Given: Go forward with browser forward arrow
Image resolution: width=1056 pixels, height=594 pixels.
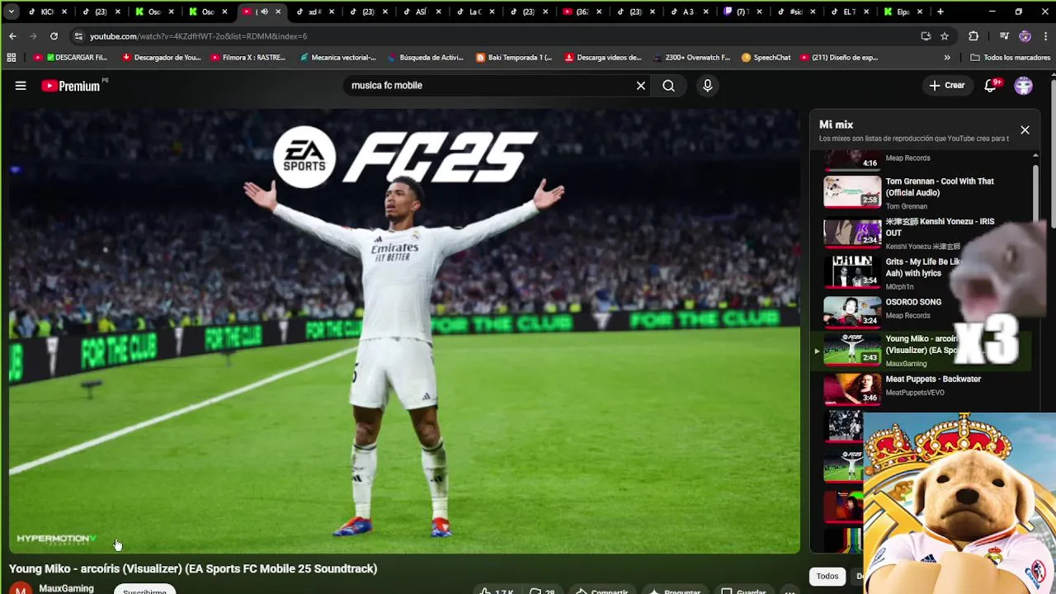Looking at the screenshot, I should 33,36.
